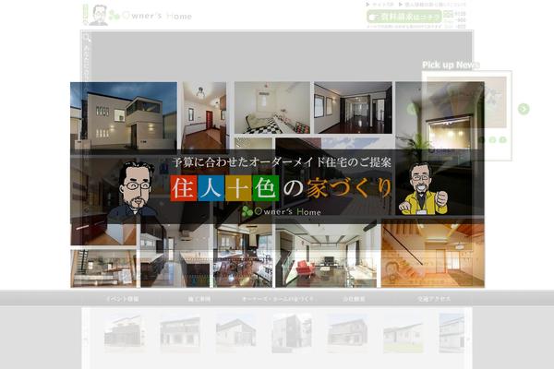
Task: Open the イベント情報 navigation item
Action: pos(123,299)
